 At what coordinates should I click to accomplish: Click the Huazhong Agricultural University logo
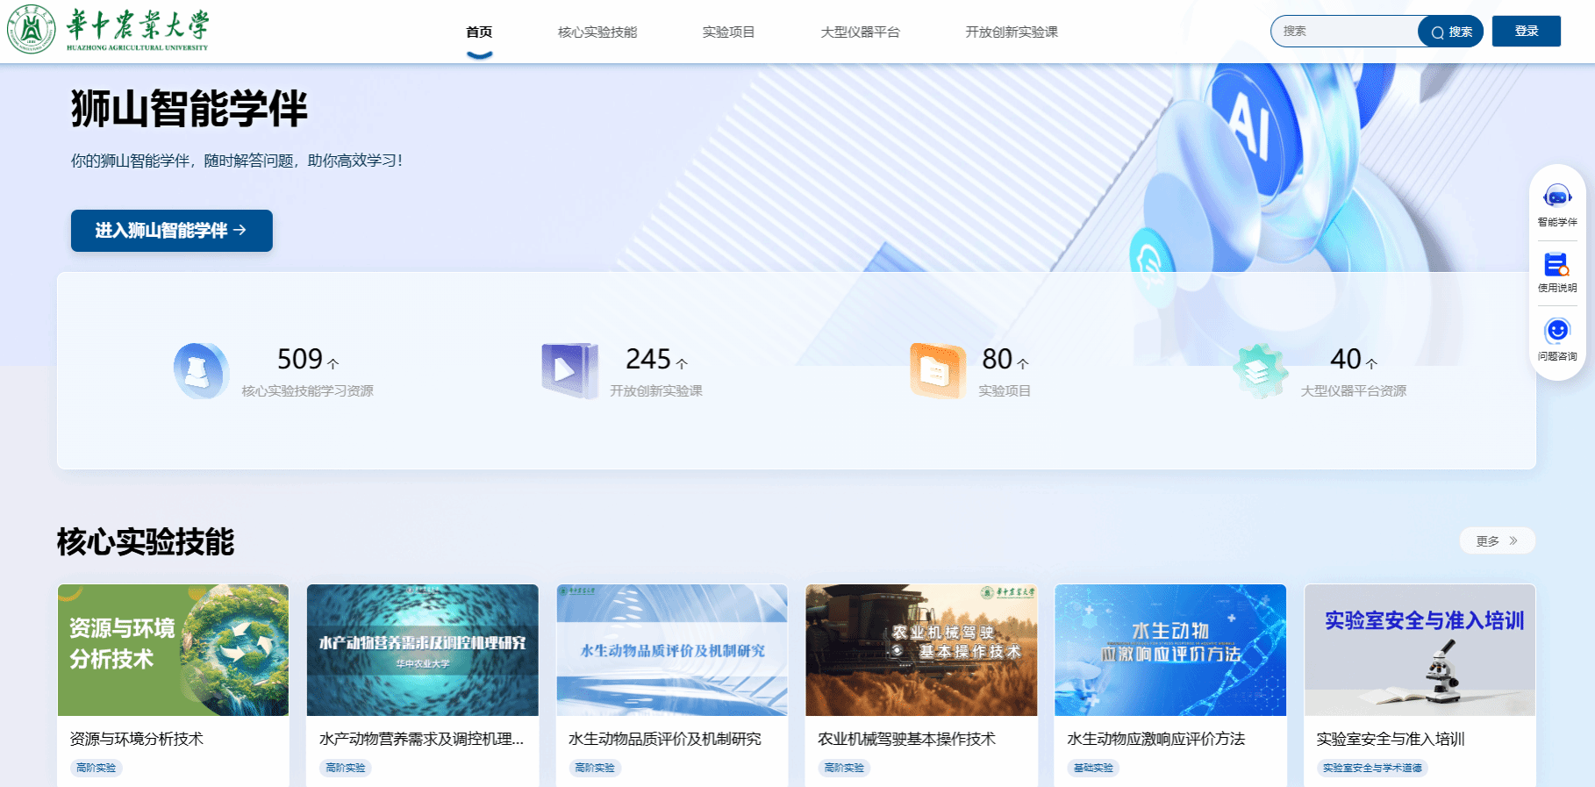[x=108, y=29]
